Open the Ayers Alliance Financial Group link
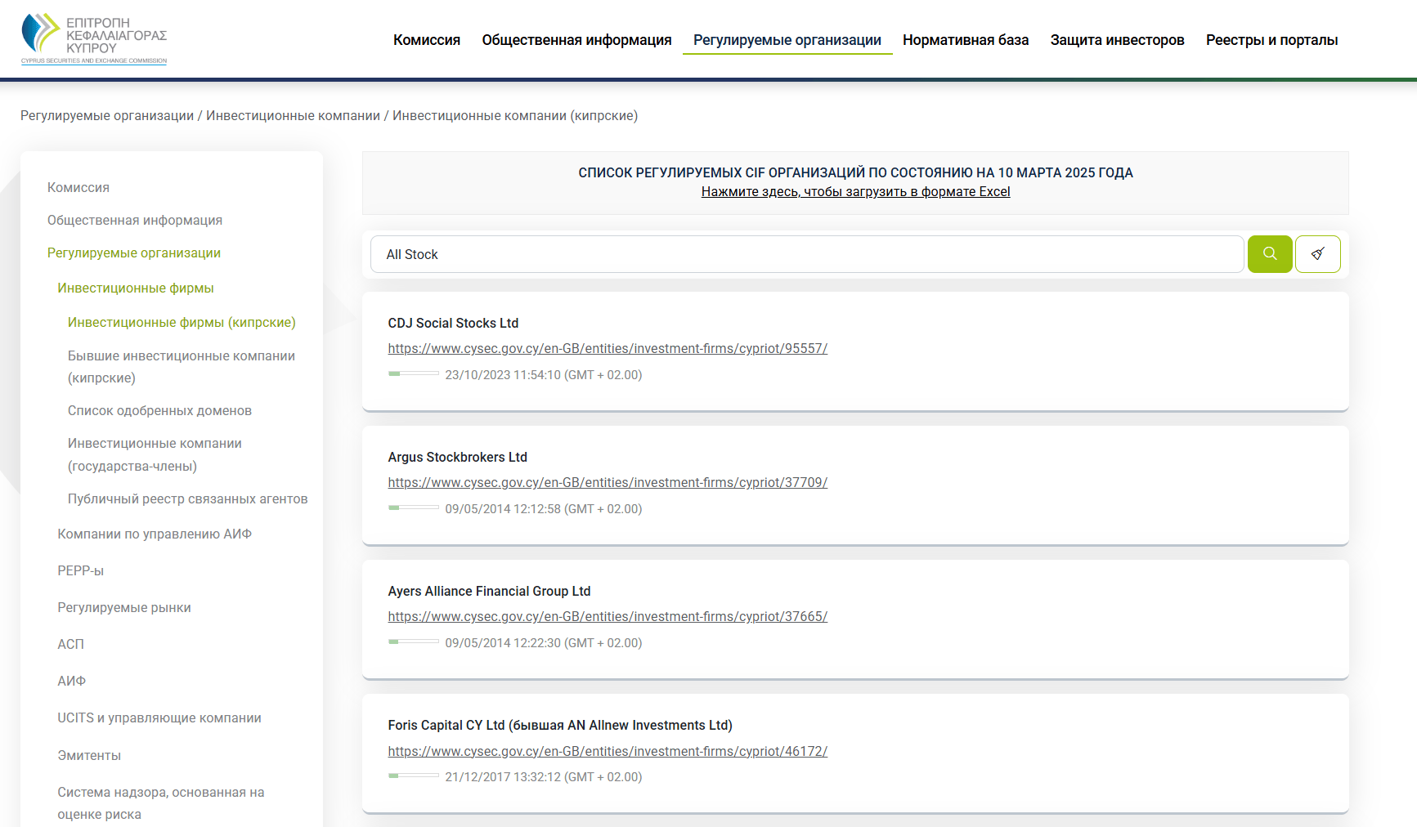Screen dimensions: 1417x827 [608, 617]
